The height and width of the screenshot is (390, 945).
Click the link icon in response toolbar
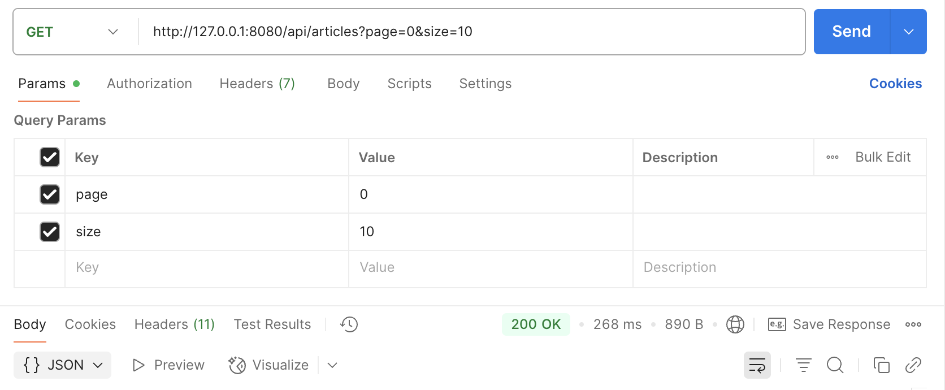pos(913,365)
